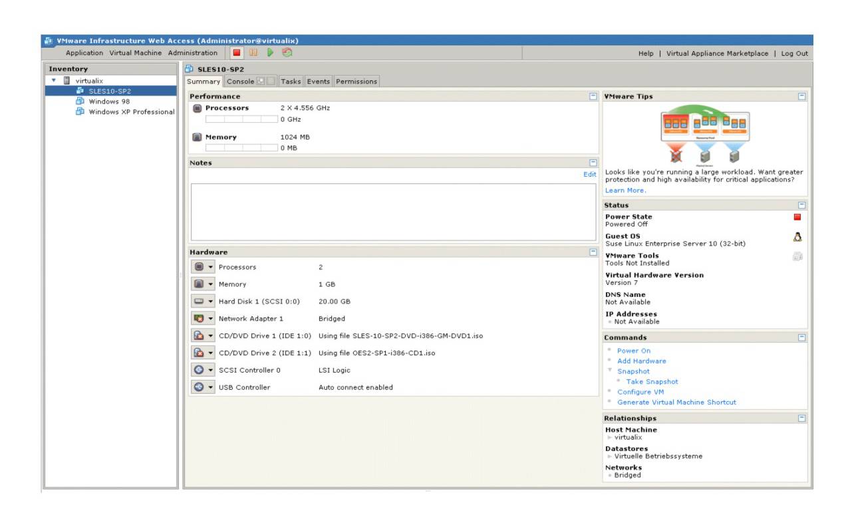Screen dimensions: 852x524
Task: Collapse the virtualix host tree node
Action: click(54, 81)
